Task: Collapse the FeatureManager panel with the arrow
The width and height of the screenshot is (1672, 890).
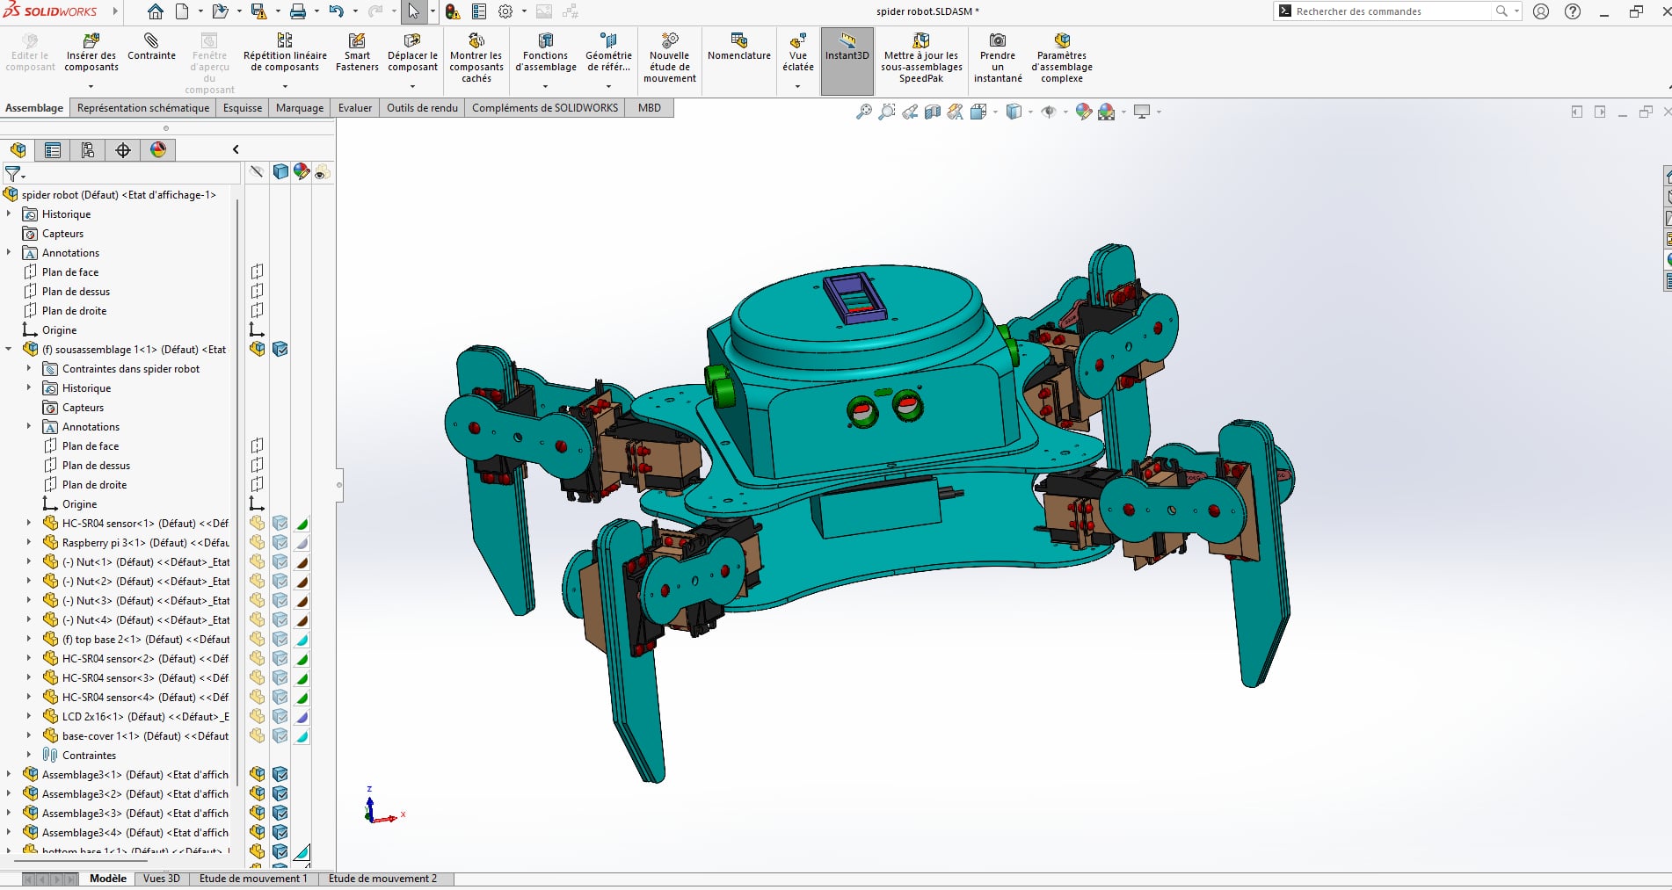Action: pos(236,149)
